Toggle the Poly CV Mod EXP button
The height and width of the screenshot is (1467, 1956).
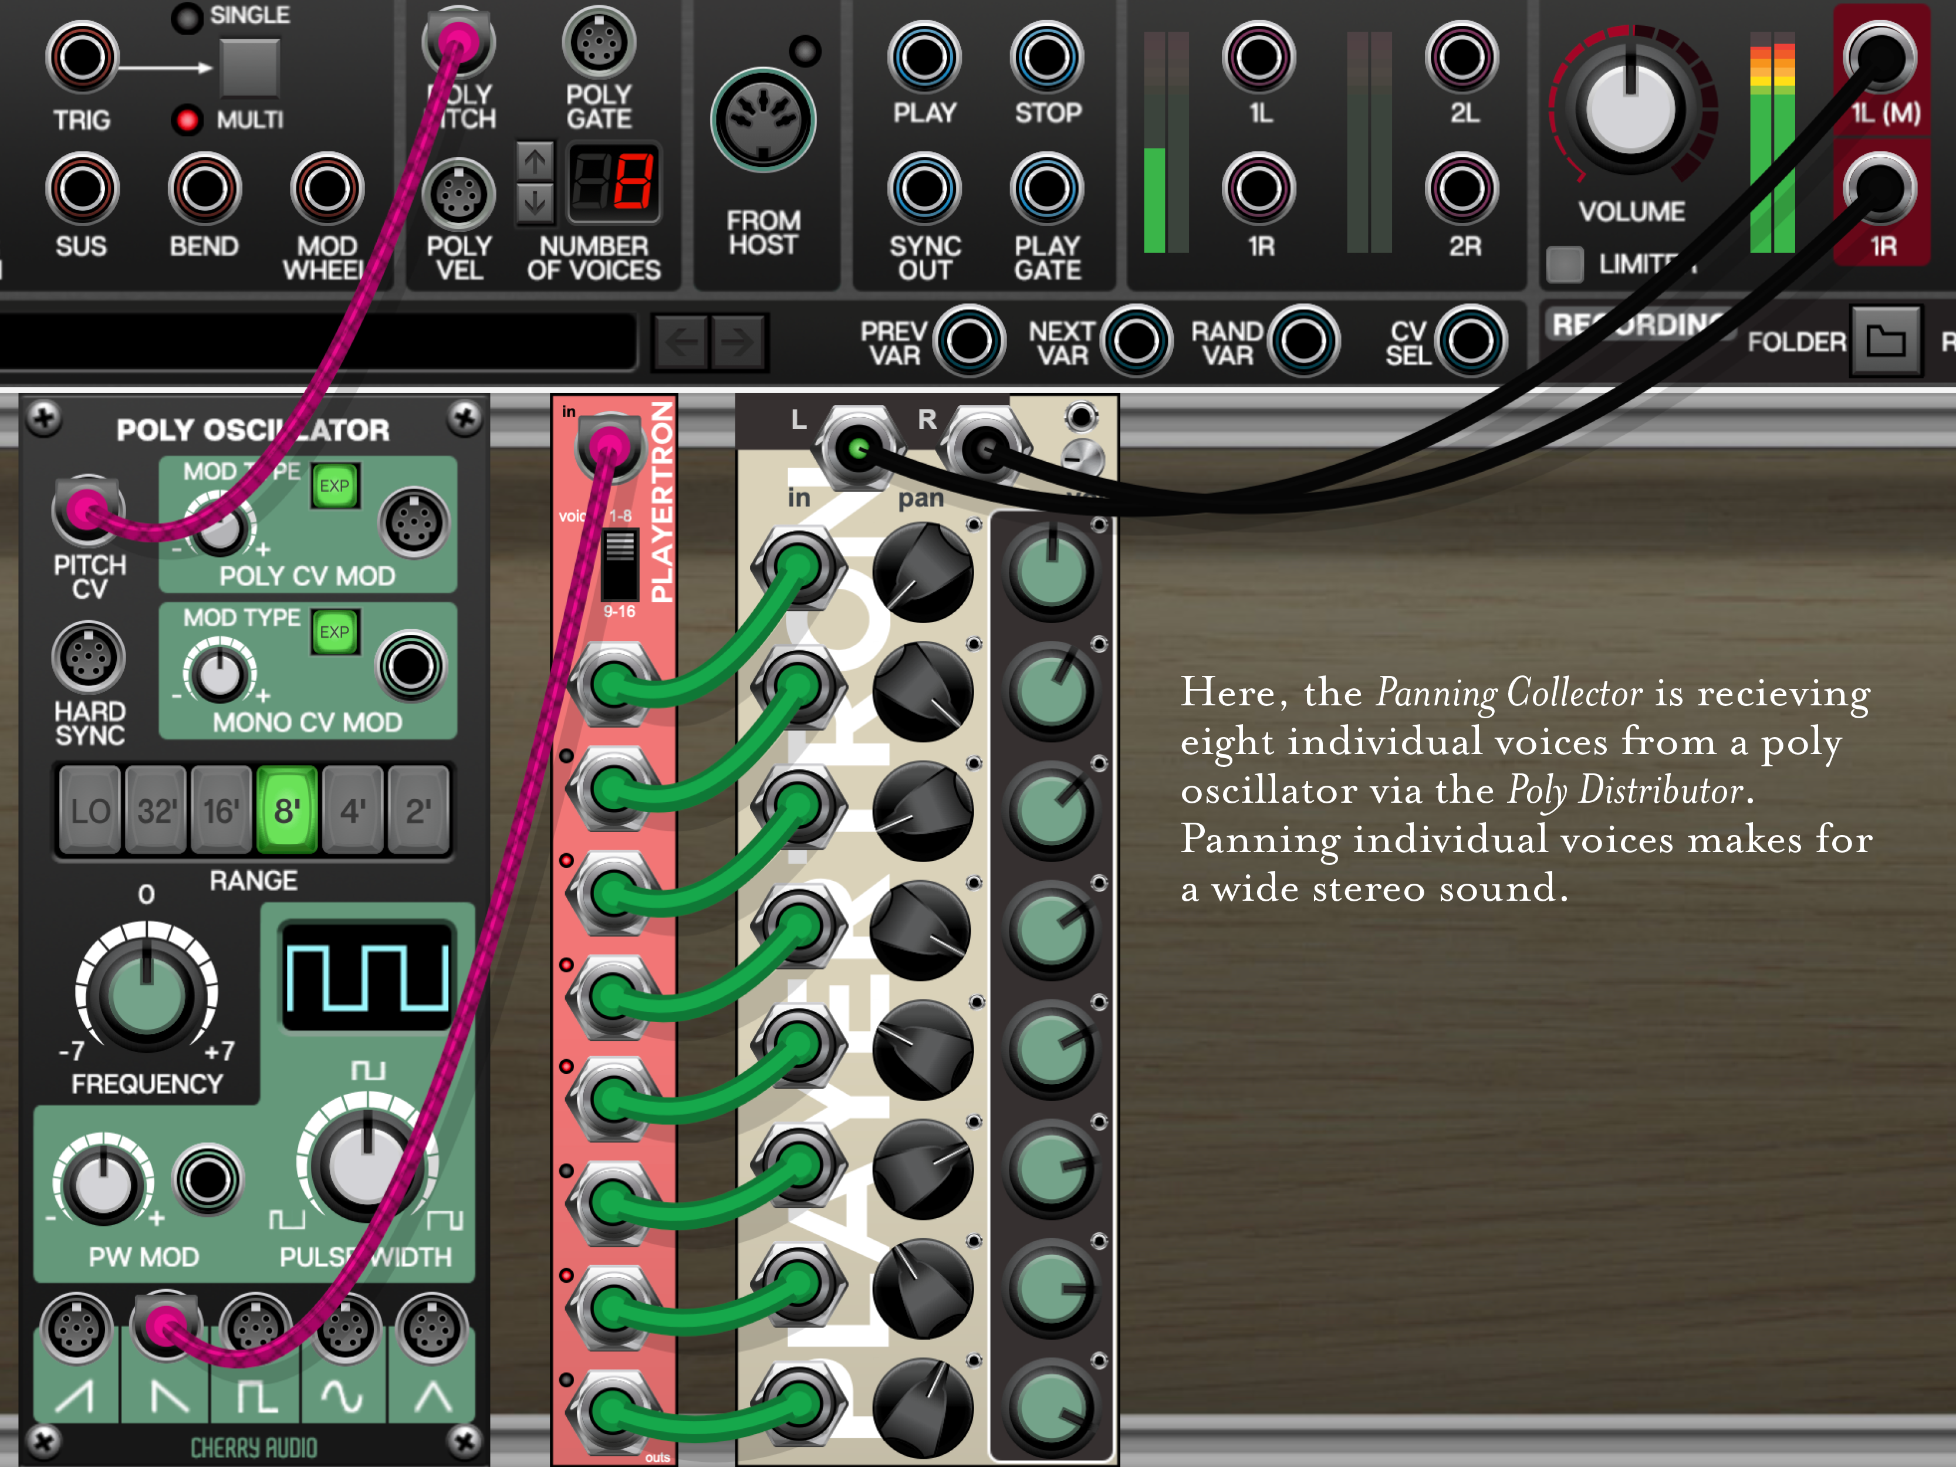pos(335,485)
